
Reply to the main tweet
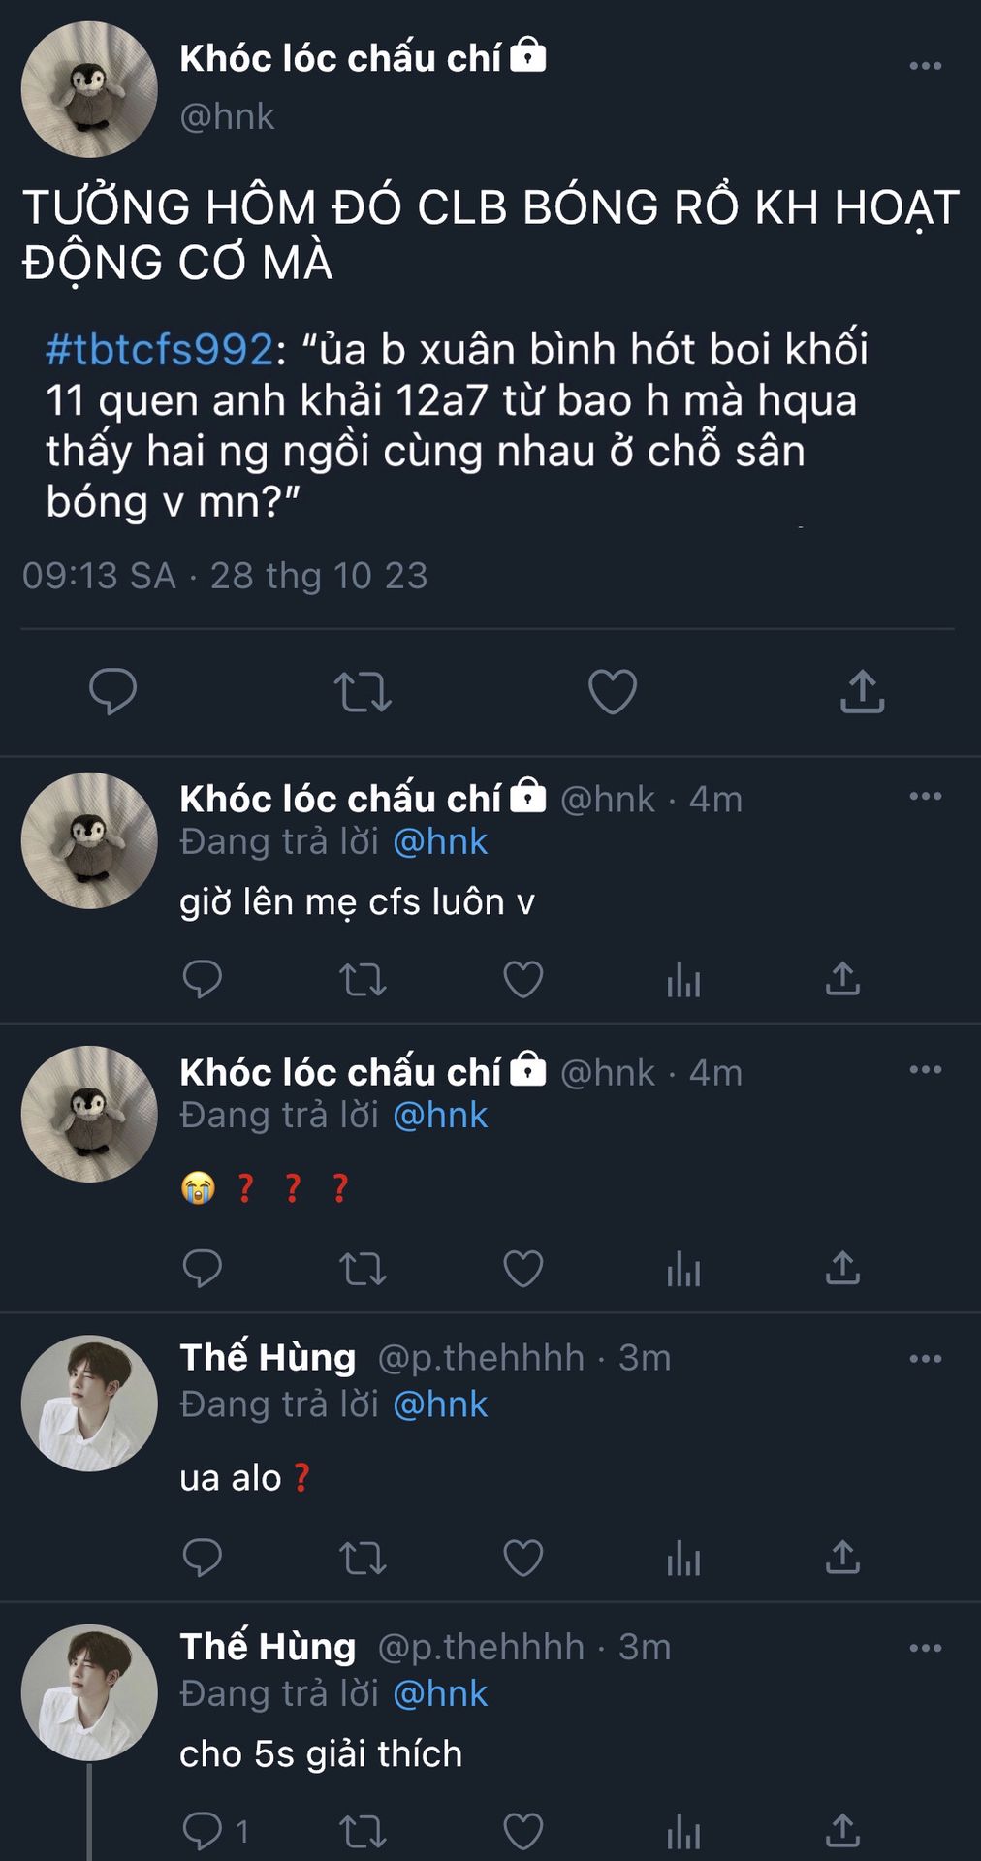(x=112, y=692)
